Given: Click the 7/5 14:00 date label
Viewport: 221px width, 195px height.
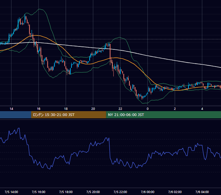Looking at the screenshot, I should pyautogui.click(x=11, y=192).
